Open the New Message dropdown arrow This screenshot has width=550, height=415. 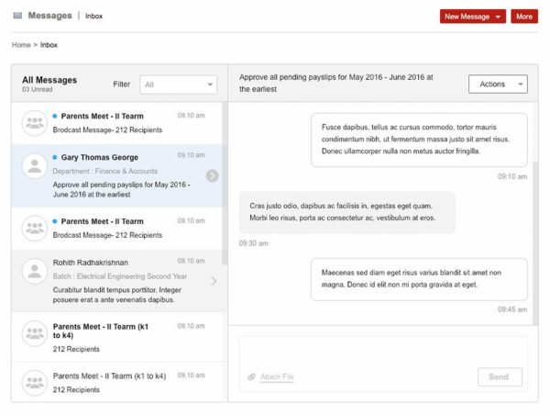(x=498, y=17)
